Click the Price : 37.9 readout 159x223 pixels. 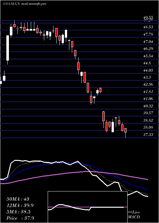pyautogui.click(x=20, y=218)
